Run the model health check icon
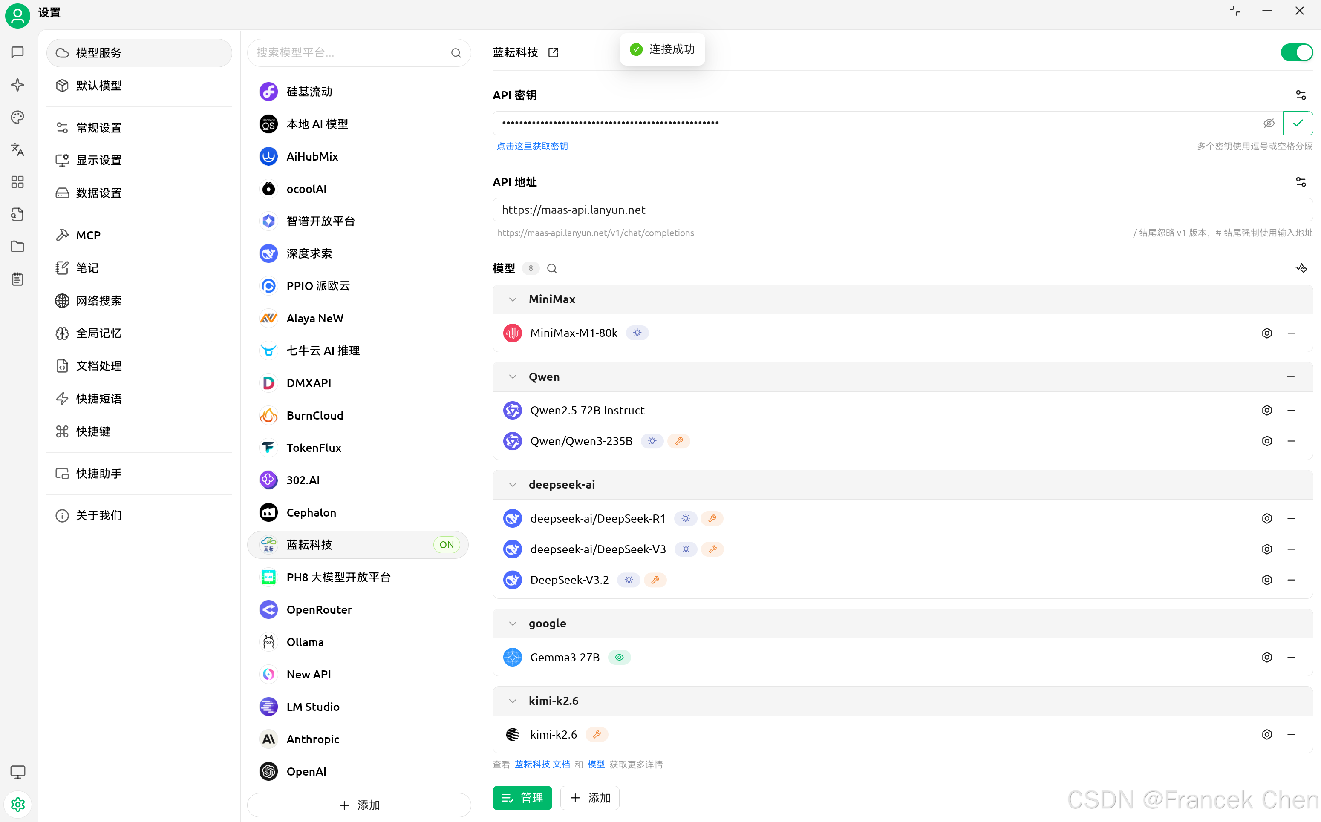Screen dimensions: 1321x822 tap(1301, 268)
